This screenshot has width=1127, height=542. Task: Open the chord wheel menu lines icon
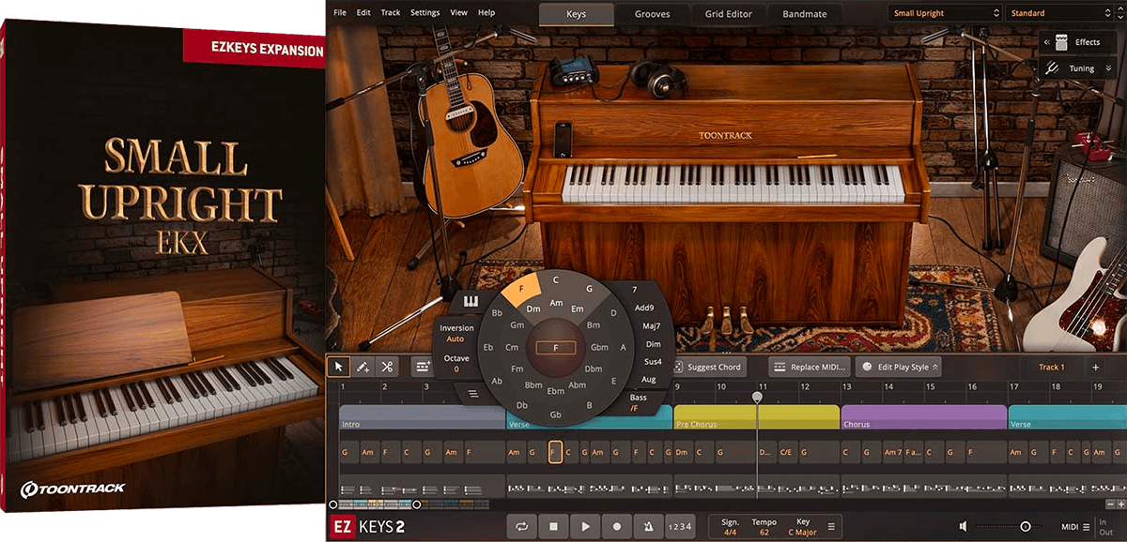coord(473,394)
